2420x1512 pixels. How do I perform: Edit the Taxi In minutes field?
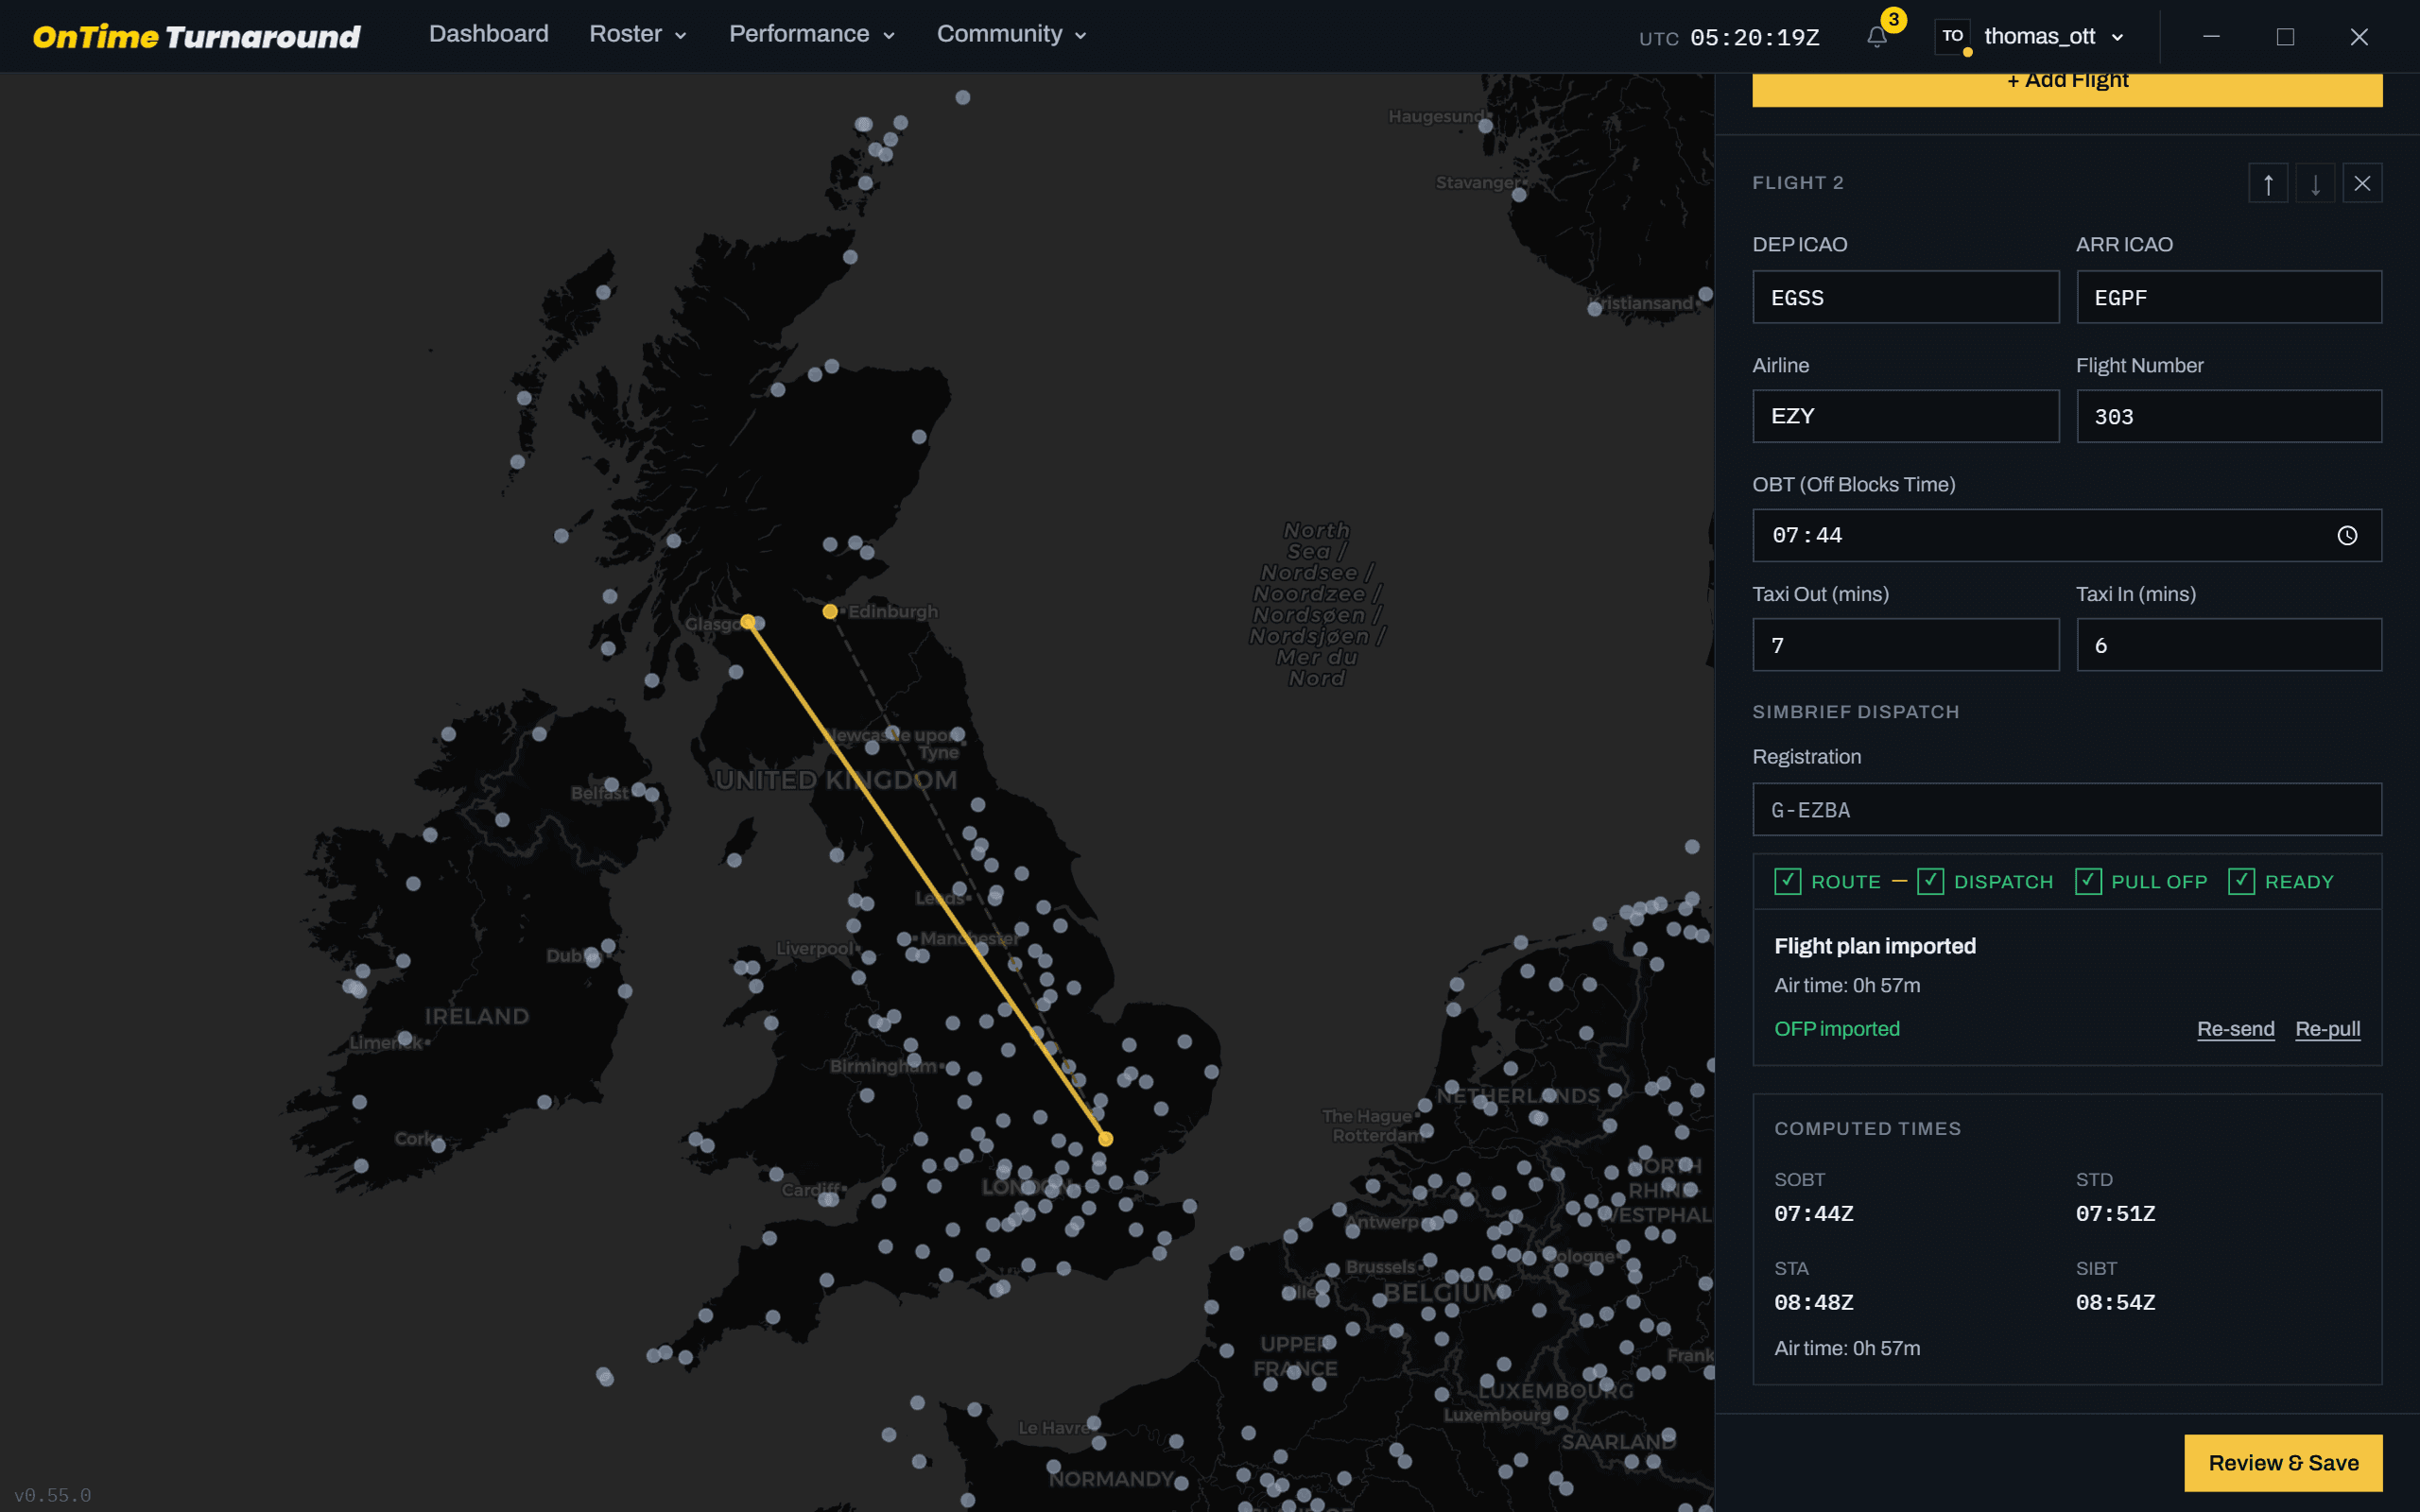tap(2229, 645)
